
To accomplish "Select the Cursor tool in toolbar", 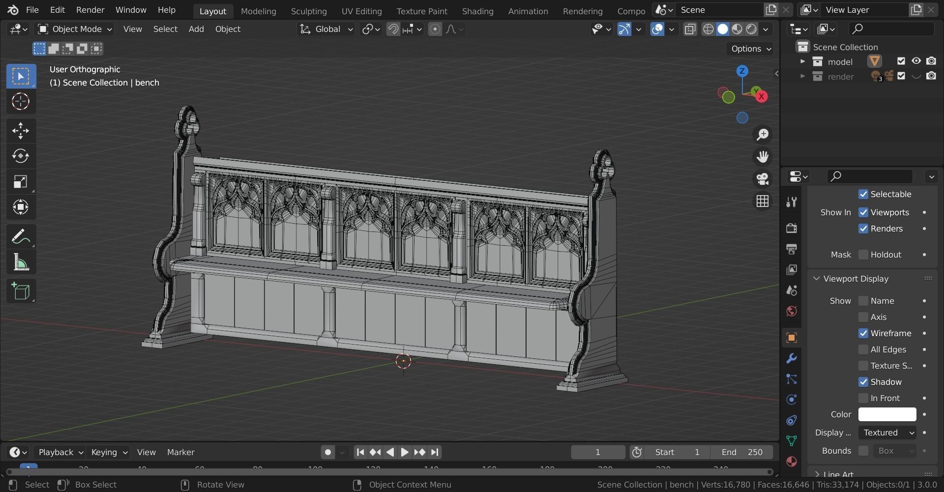I will (21, 102).
